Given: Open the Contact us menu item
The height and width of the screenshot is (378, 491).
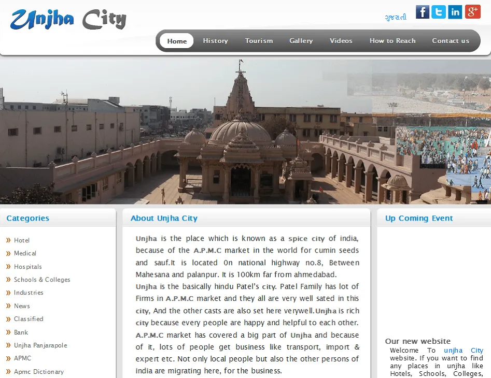Looking at the screenshot, I should pyautogui.click(x=451, y=40).
